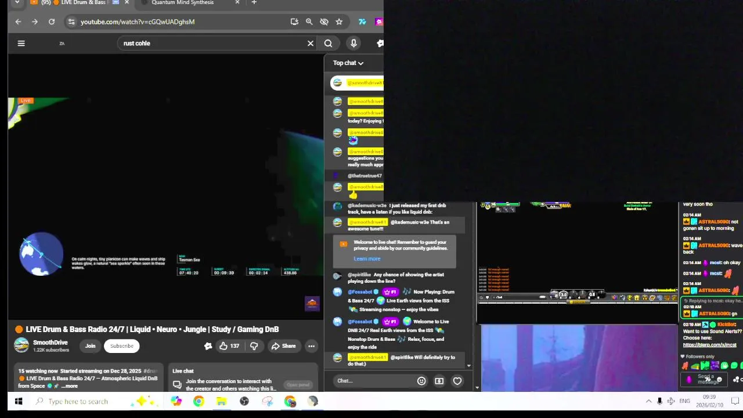This screenshot has height=418, width=743.
Task: Expand description with '...more' link
Action: pyautogui.click(x=69, y=386)
